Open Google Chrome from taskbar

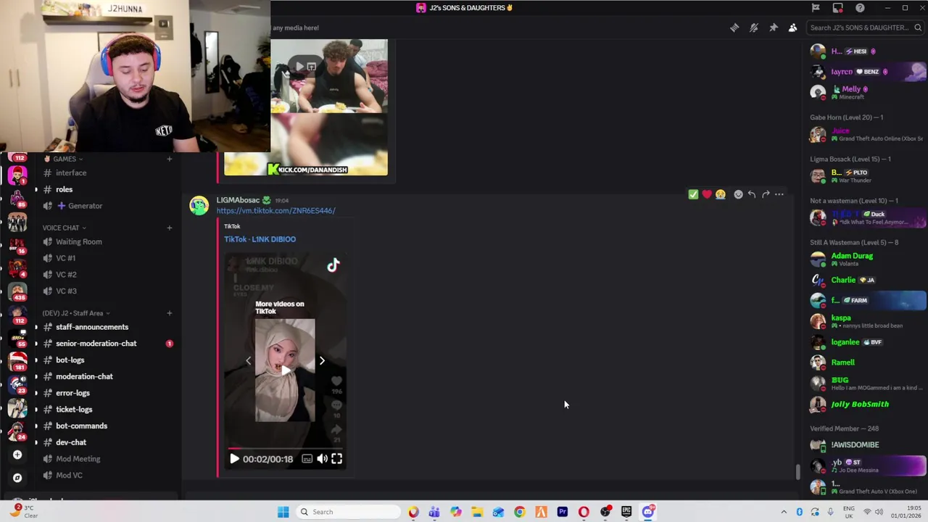click(520, 512)
